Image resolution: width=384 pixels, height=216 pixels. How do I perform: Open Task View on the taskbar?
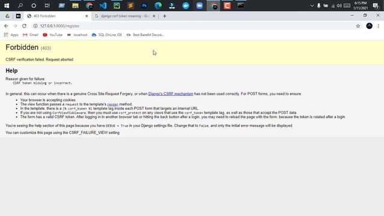pyautogui.click(x=47, y=5)
